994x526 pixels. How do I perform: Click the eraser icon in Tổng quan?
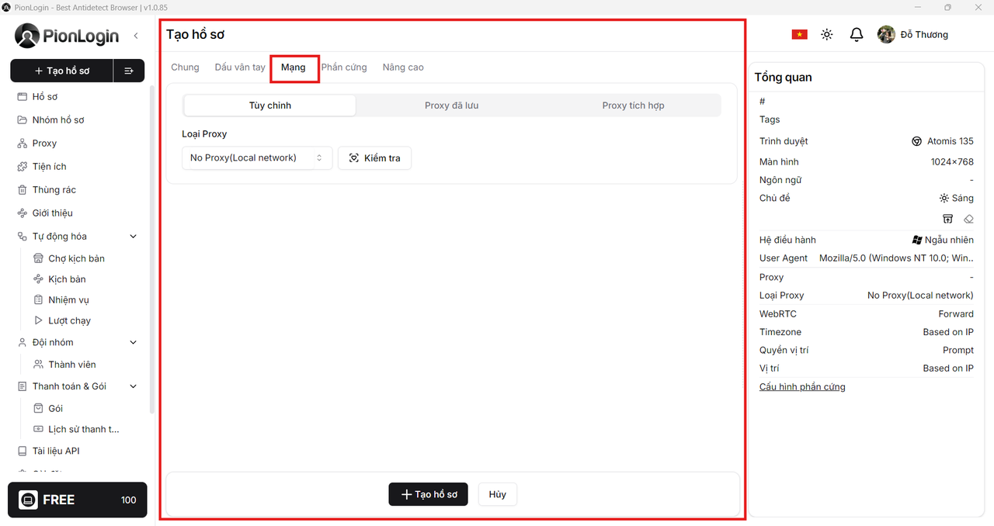(x=968, y=220)
